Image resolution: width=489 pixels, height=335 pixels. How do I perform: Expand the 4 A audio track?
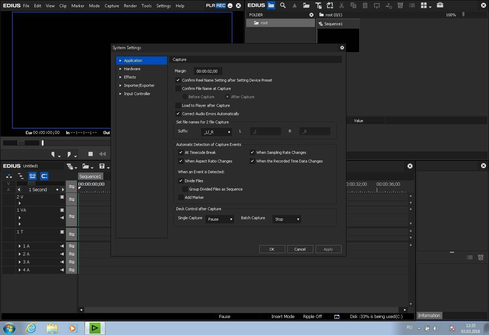click(20, 270)
